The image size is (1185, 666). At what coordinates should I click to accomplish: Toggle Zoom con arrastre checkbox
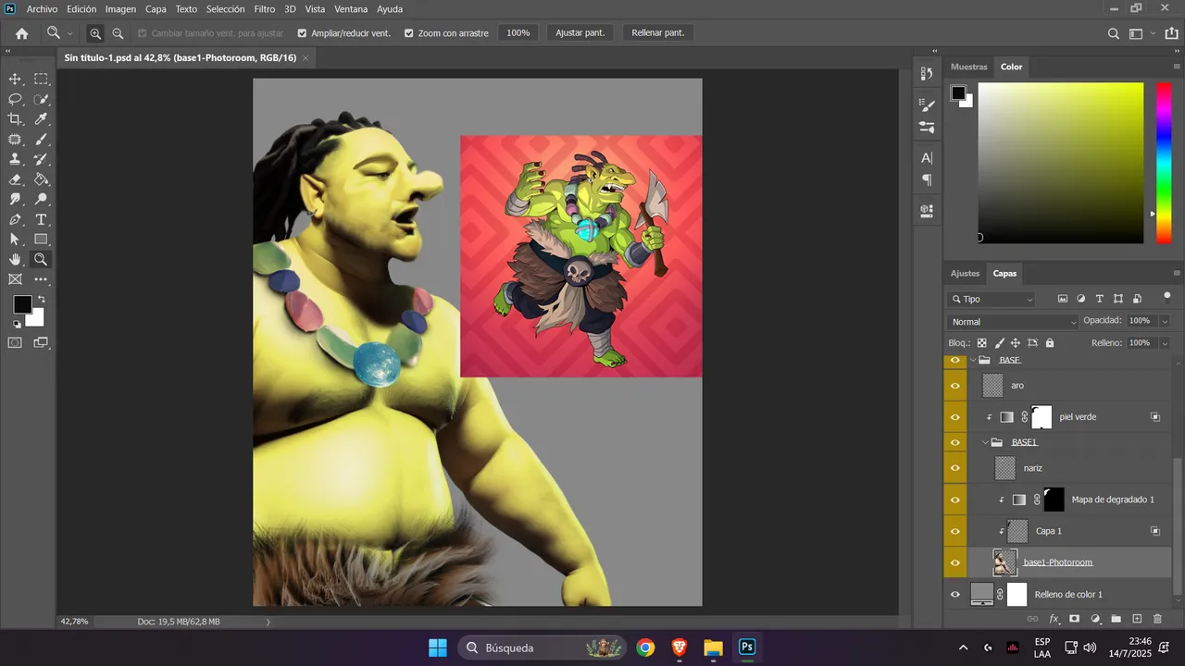point(409,33)
